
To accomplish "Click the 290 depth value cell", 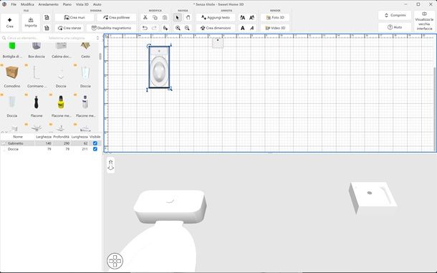I will pyautogui.click(x=61, y=143).
